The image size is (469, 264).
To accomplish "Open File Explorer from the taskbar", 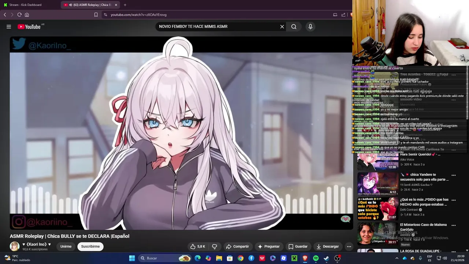I will 219,258.
